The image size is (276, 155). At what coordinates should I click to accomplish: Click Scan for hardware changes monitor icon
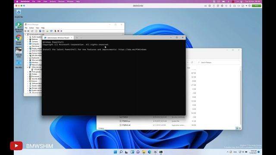pos(51,31)
